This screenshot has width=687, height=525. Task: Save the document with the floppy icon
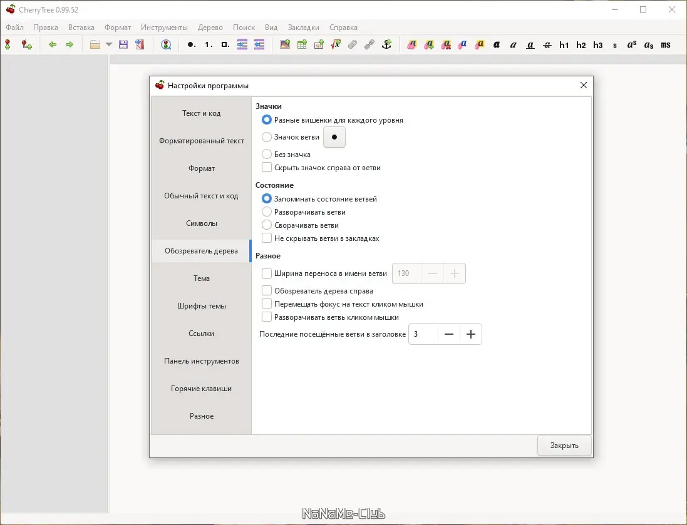123,44
